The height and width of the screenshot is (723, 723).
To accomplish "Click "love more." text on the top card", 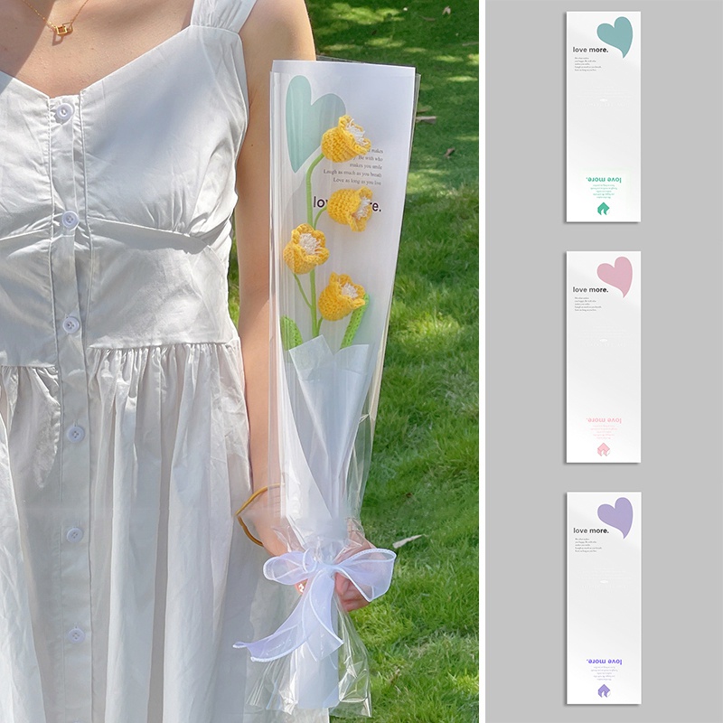I will coord(590,50).
